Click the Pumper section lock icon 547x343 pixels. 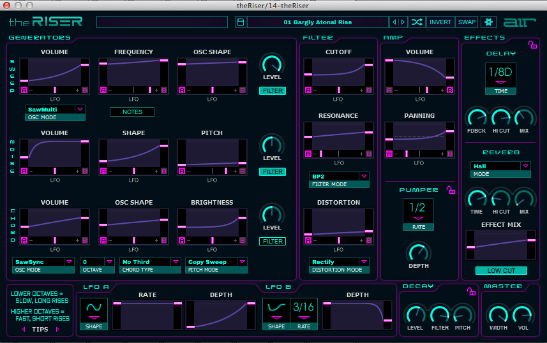point(451,190)
